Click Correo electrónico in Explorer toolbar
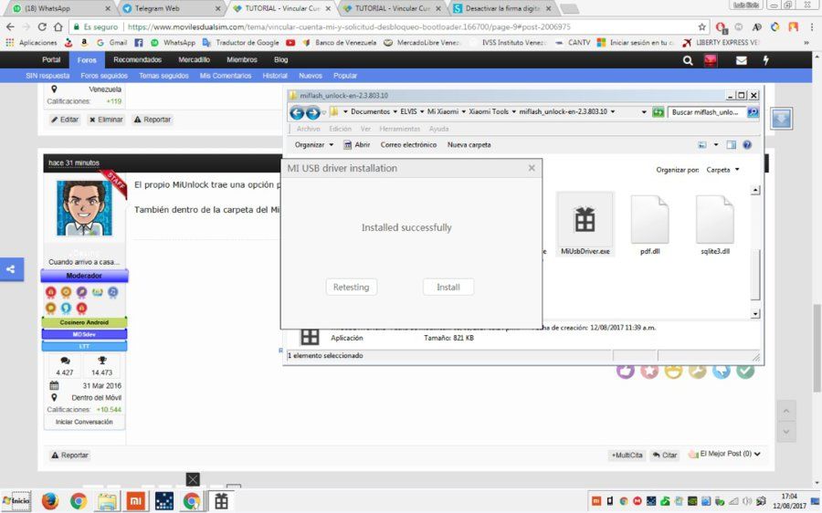The height and width of the screenshot is (513, 822). [x=408, y=144]
